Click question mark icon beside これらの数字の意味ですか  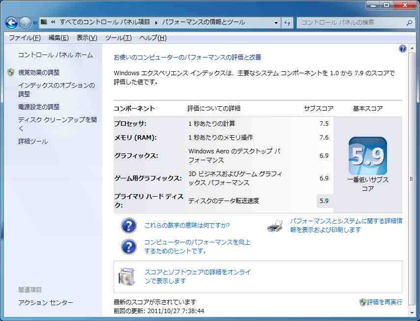pos(128,226)
